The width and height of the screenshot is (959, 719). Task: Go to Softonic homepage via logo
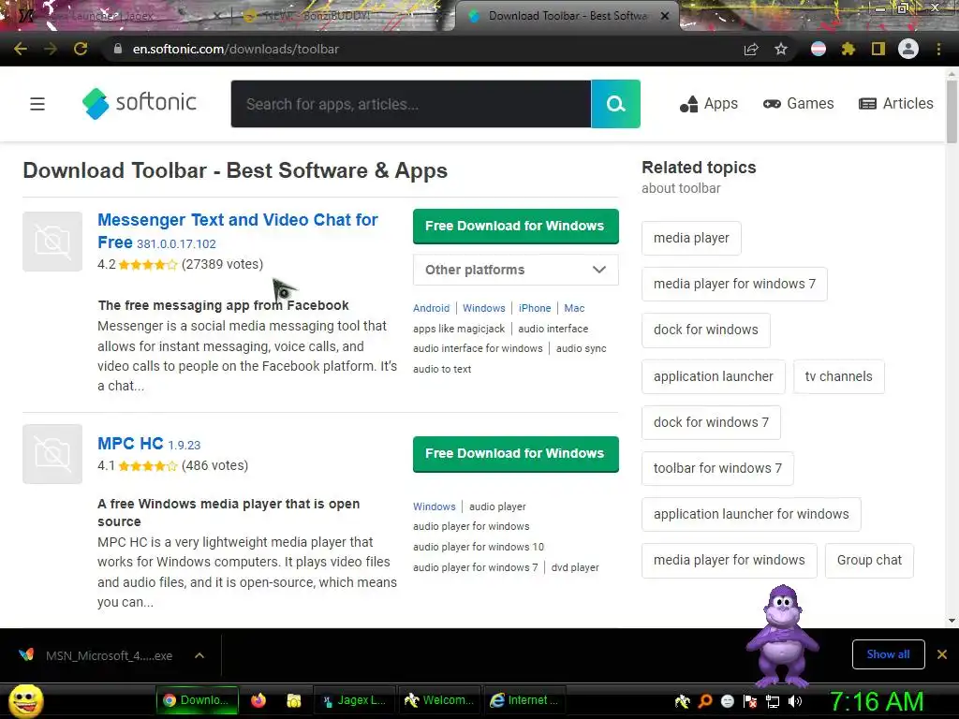[140, 103]
